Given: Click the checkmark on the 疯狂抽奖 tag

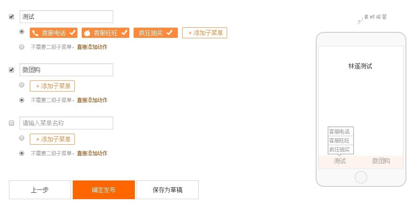Looking at the screenshot, I should pos(169,32).
